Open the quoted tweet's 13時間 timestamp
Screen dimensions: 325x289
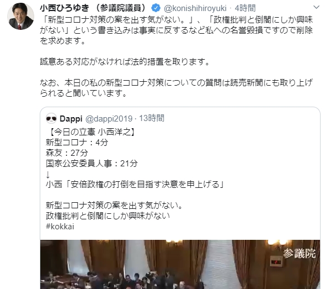pos(152,118)
